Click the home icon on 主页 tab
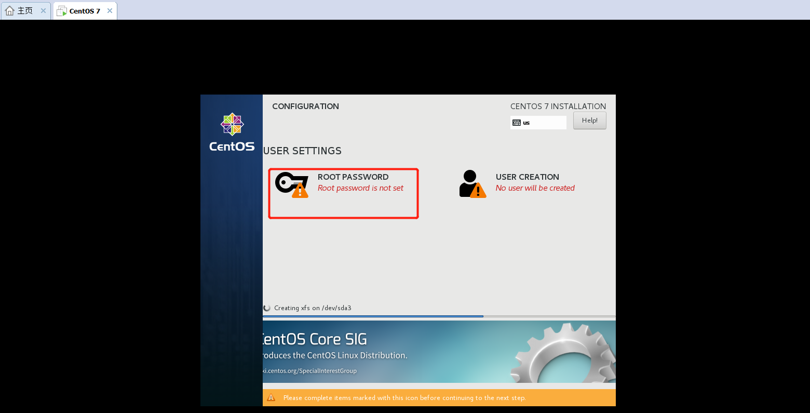The height and width of the screenshot is (413, 810). point(9,10)
